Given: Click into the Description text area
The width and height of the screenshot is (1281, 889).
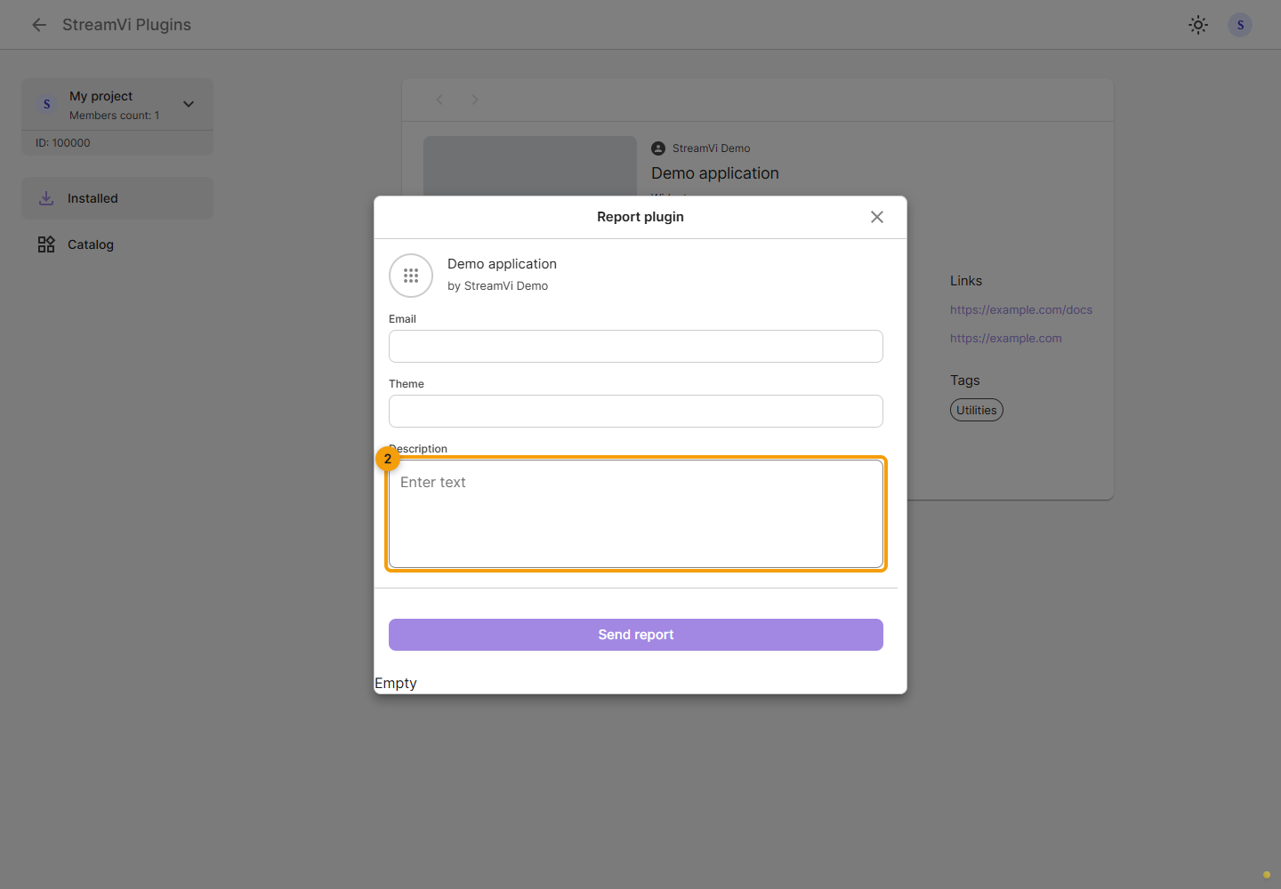Looking at the screenshot, I should pos(636,514).
